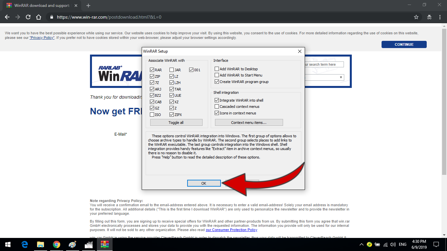Open the incognito indicator icon
447x251 pixels.
coord(429,17)
